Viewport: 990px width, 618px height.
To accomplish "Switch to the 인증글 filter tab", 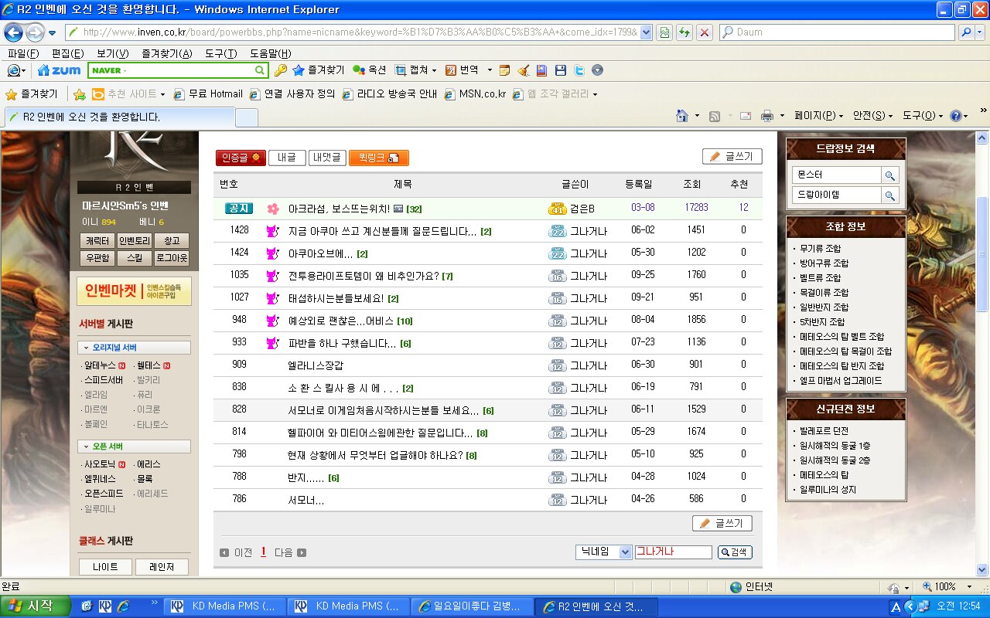I will click(x=240, y=158).
